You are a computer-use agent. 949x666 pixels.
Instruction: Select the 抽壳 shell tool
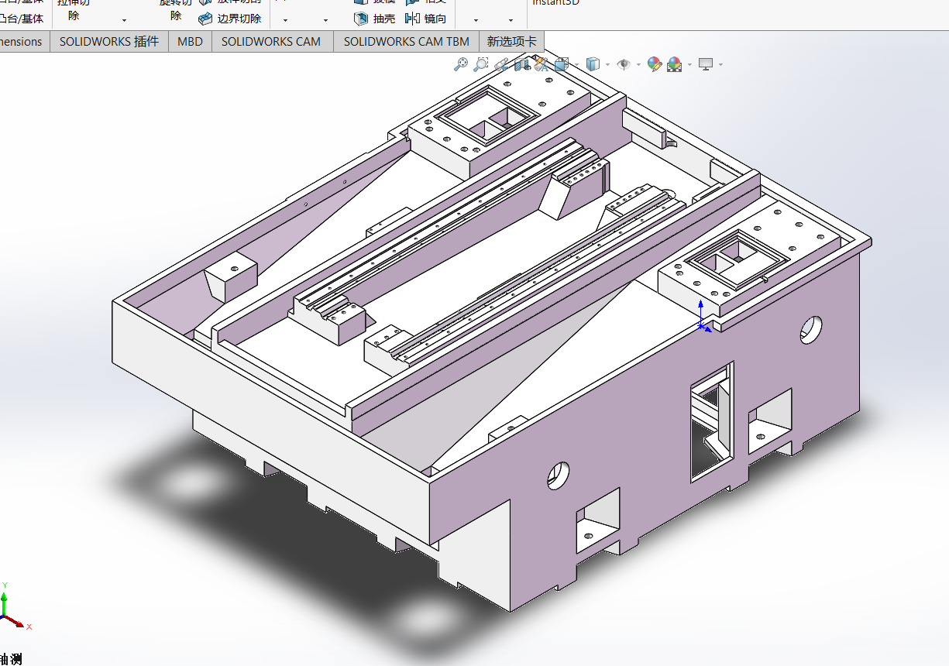pyautogui.click(x=375, y=19)
